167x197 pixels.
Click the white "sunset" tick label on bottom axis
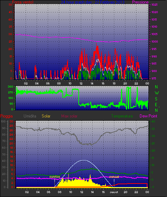click(x=114, y=192)
